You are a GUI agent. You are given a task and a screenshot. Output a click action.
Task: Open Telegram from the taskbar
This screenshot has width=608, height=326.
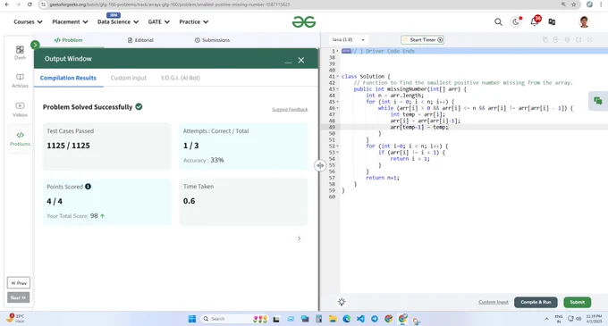375,319
